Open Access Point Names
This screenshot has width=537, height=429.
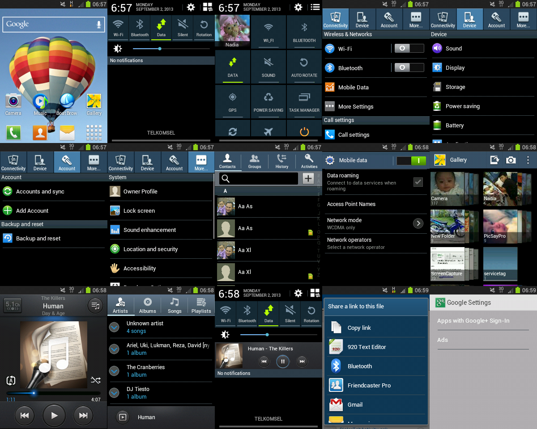pos(376,204)
